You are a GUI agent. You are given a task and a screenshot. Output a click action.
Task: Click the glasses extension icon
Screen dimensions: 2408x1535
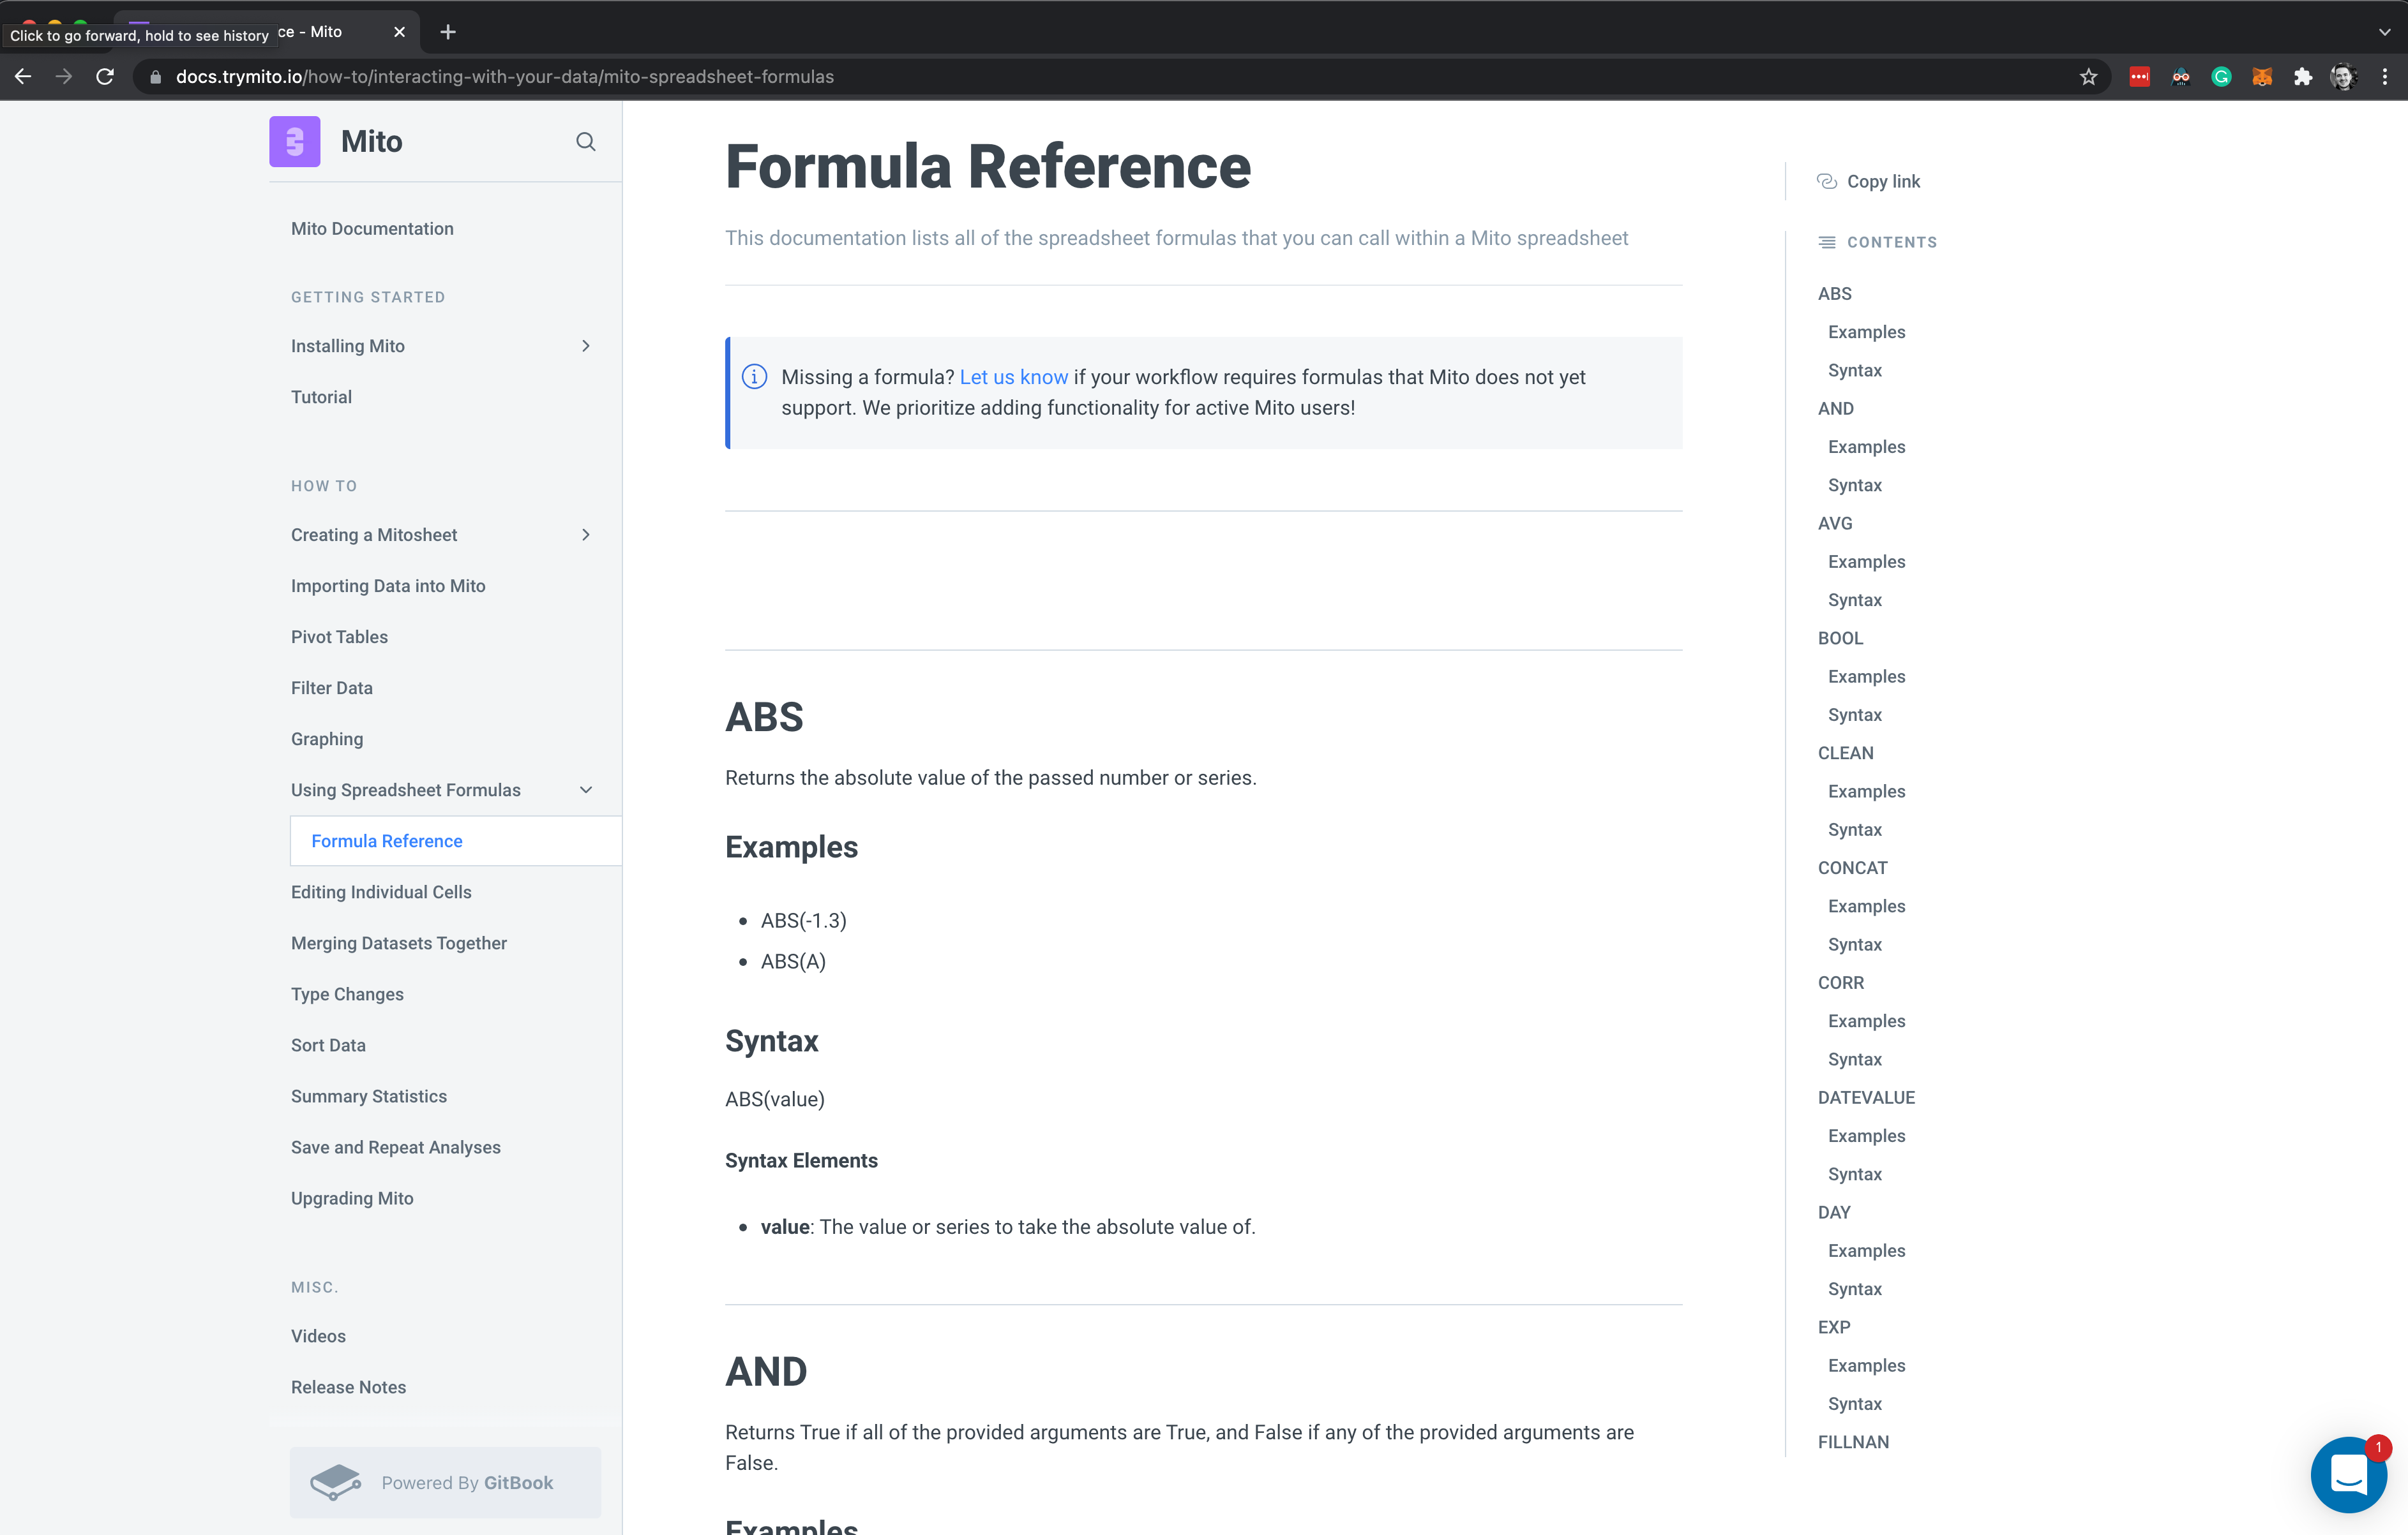coord(2180,77)
